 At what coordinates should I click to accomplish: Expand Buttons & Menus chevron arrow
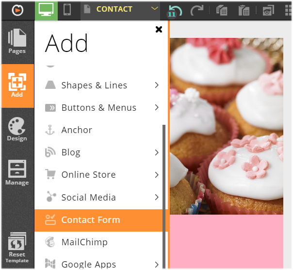click(157, 107)
